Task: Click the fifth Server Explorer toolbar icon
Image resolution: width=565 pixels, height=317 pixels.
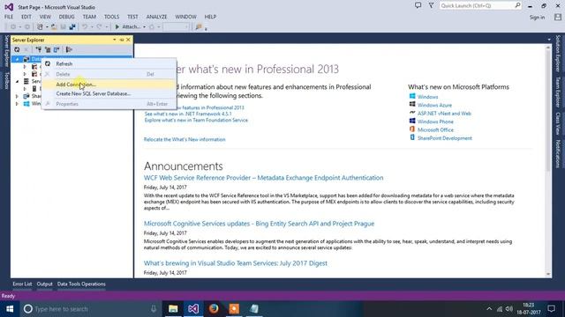Action: pyautogui.click(x=56, y=49)
